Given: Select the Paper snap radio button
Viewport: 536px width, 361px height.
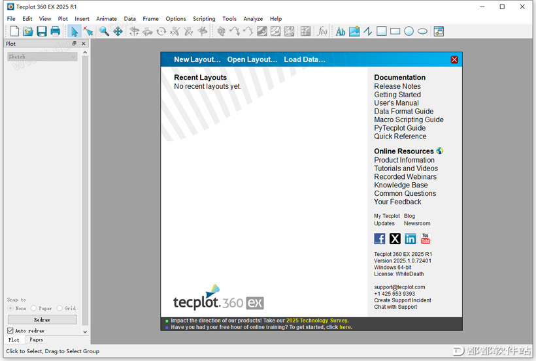Looking at the screenshot, I should 34,308.
